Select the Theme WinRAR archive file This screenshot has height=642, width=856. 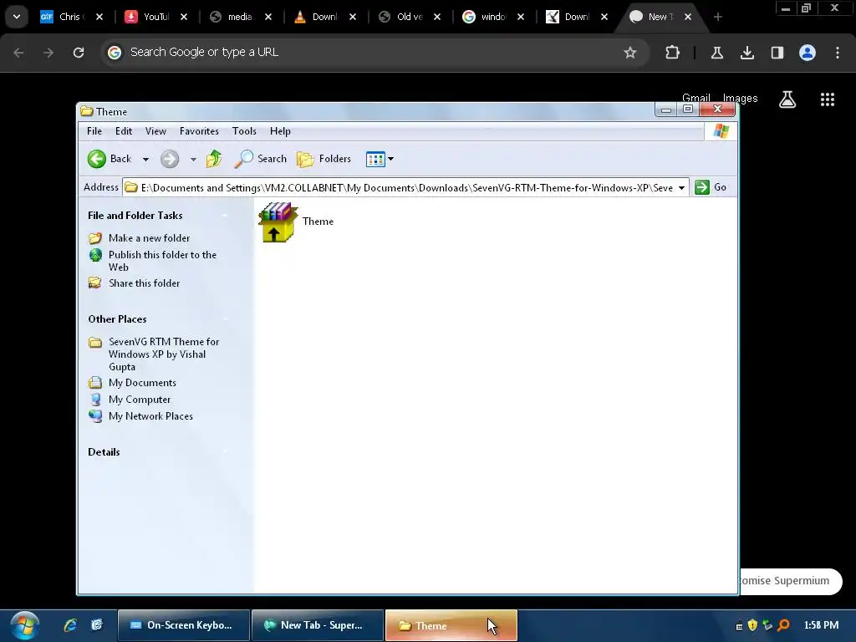point(296,222)
